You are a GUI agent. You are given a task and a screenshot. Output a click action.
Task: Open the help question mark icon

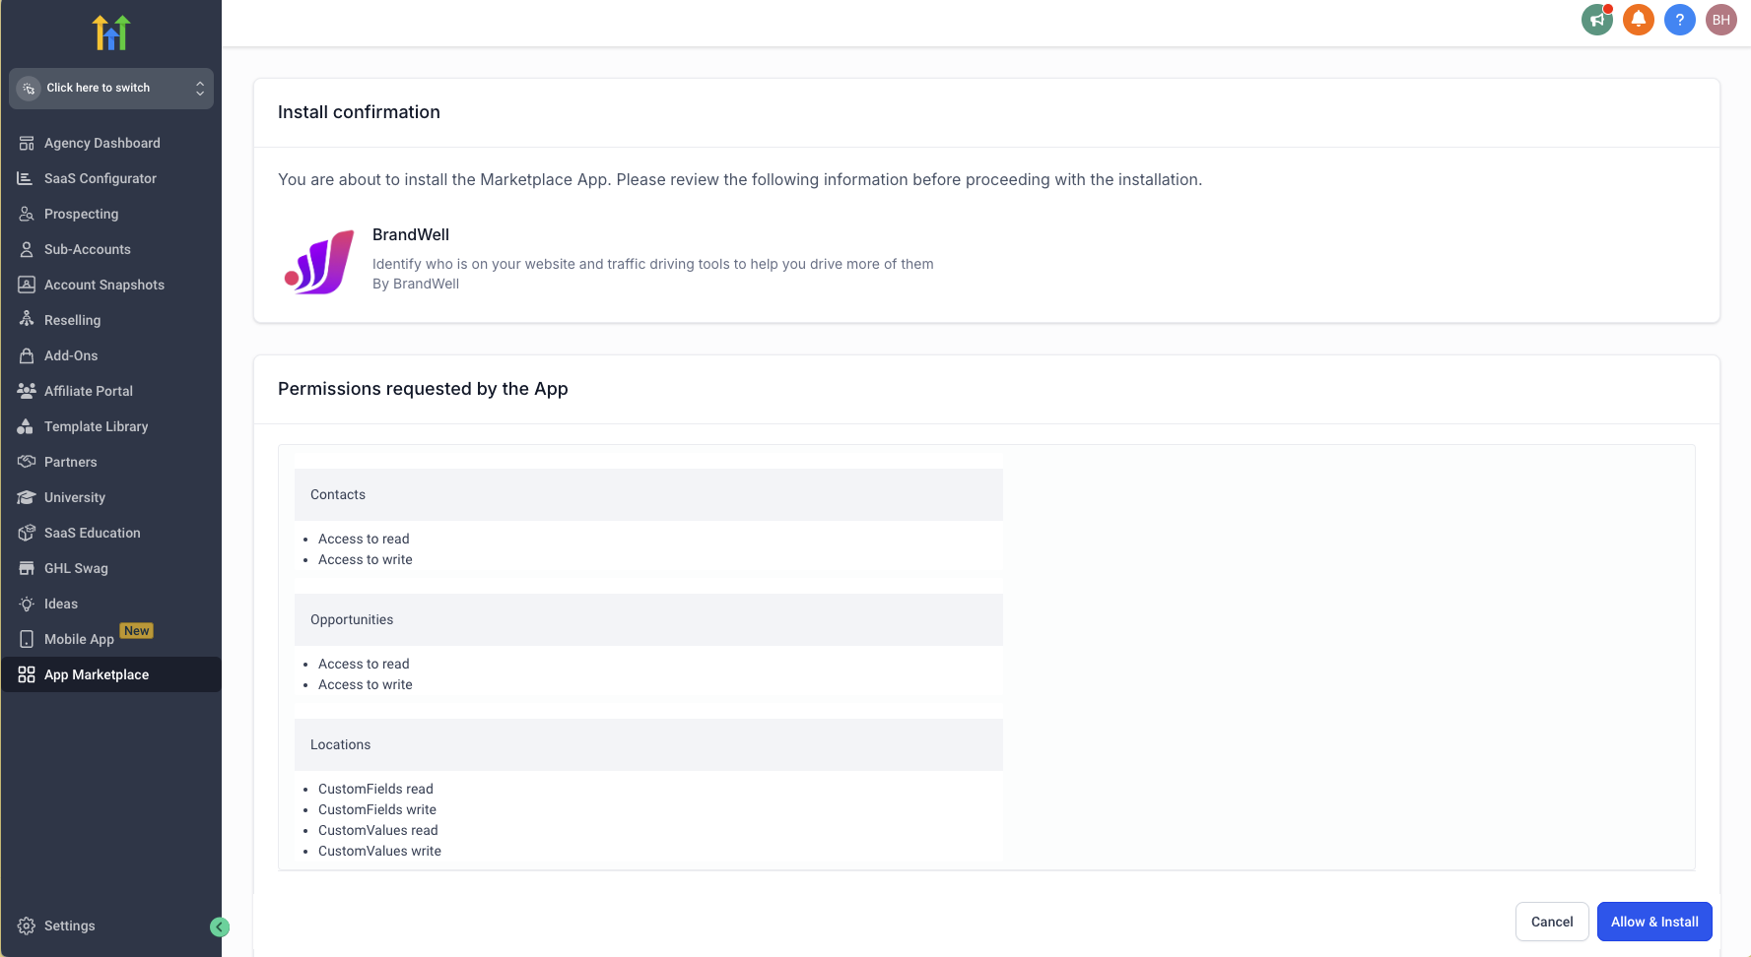[x=1680, y=20]
